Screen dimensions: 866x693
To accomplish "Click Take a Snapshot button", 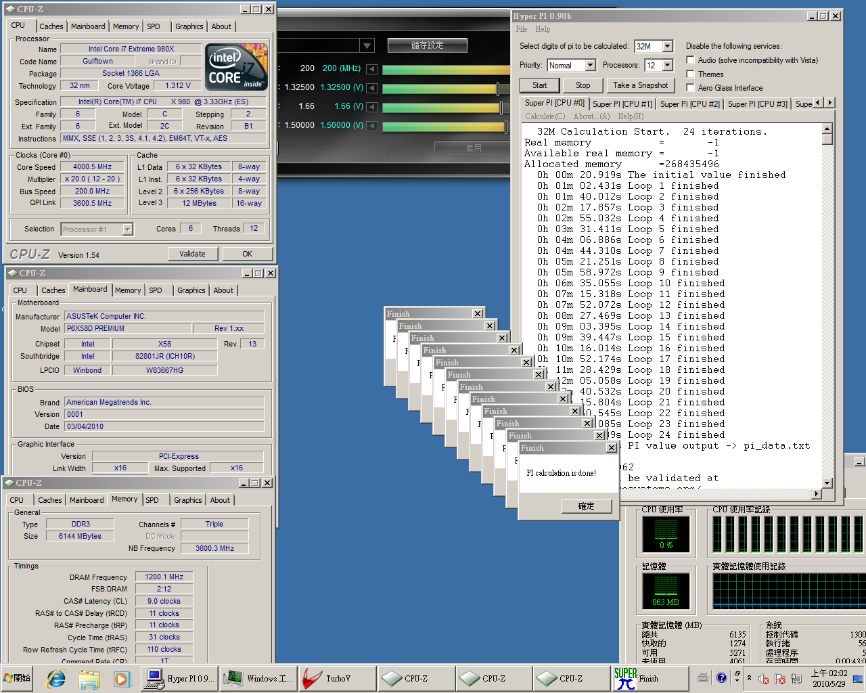I will coord(640,85).
